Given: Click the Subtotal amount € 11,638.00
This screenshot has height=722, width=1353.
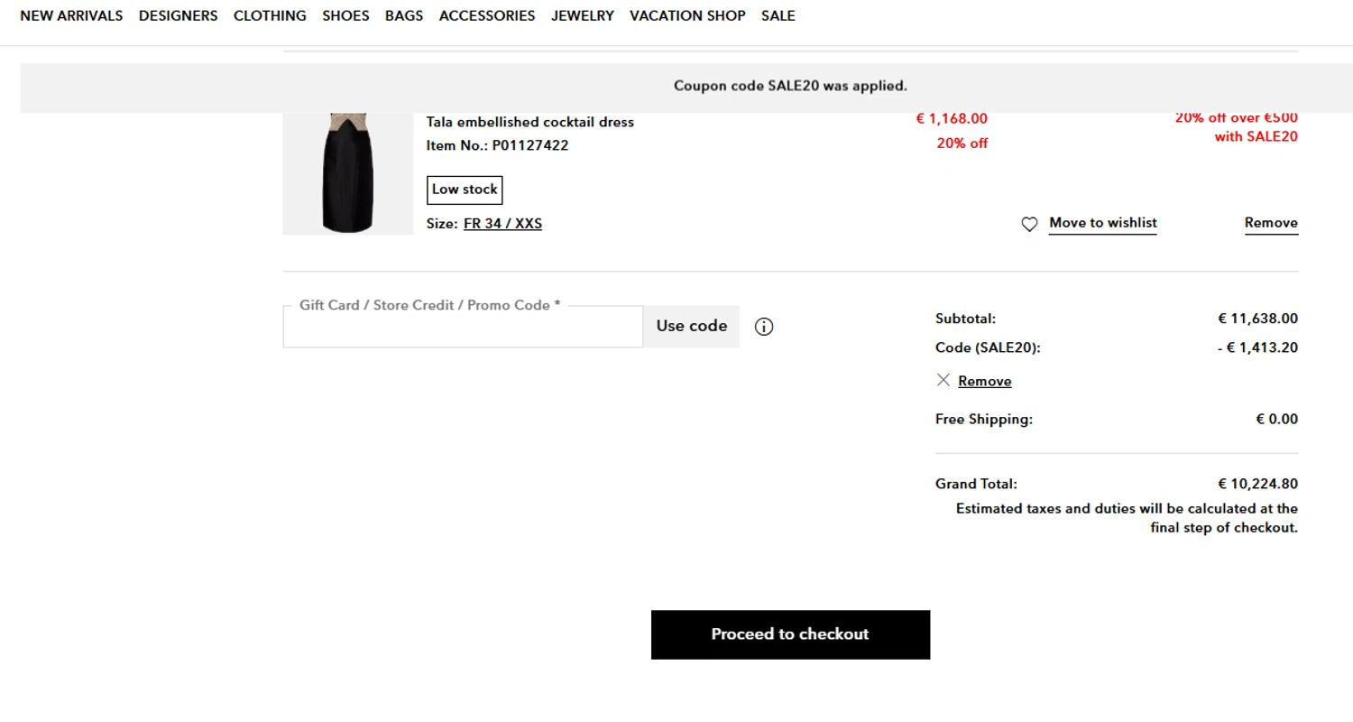Looking at the screenshot, I should pyautogui.click(x=1257, y=319).
